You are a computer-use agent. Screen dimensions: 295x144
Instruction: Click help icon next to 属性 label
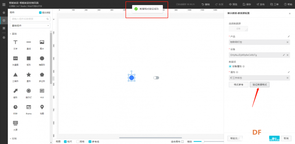[x=237, y=72]
